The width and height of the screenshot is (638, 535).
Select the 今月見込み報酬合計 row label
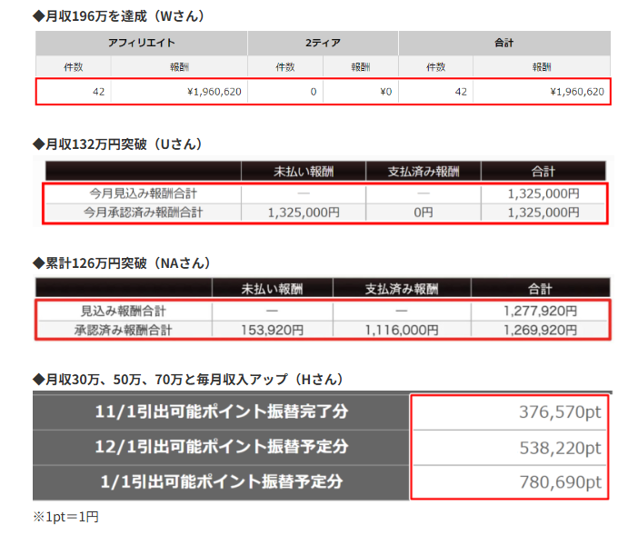(141, 193)
